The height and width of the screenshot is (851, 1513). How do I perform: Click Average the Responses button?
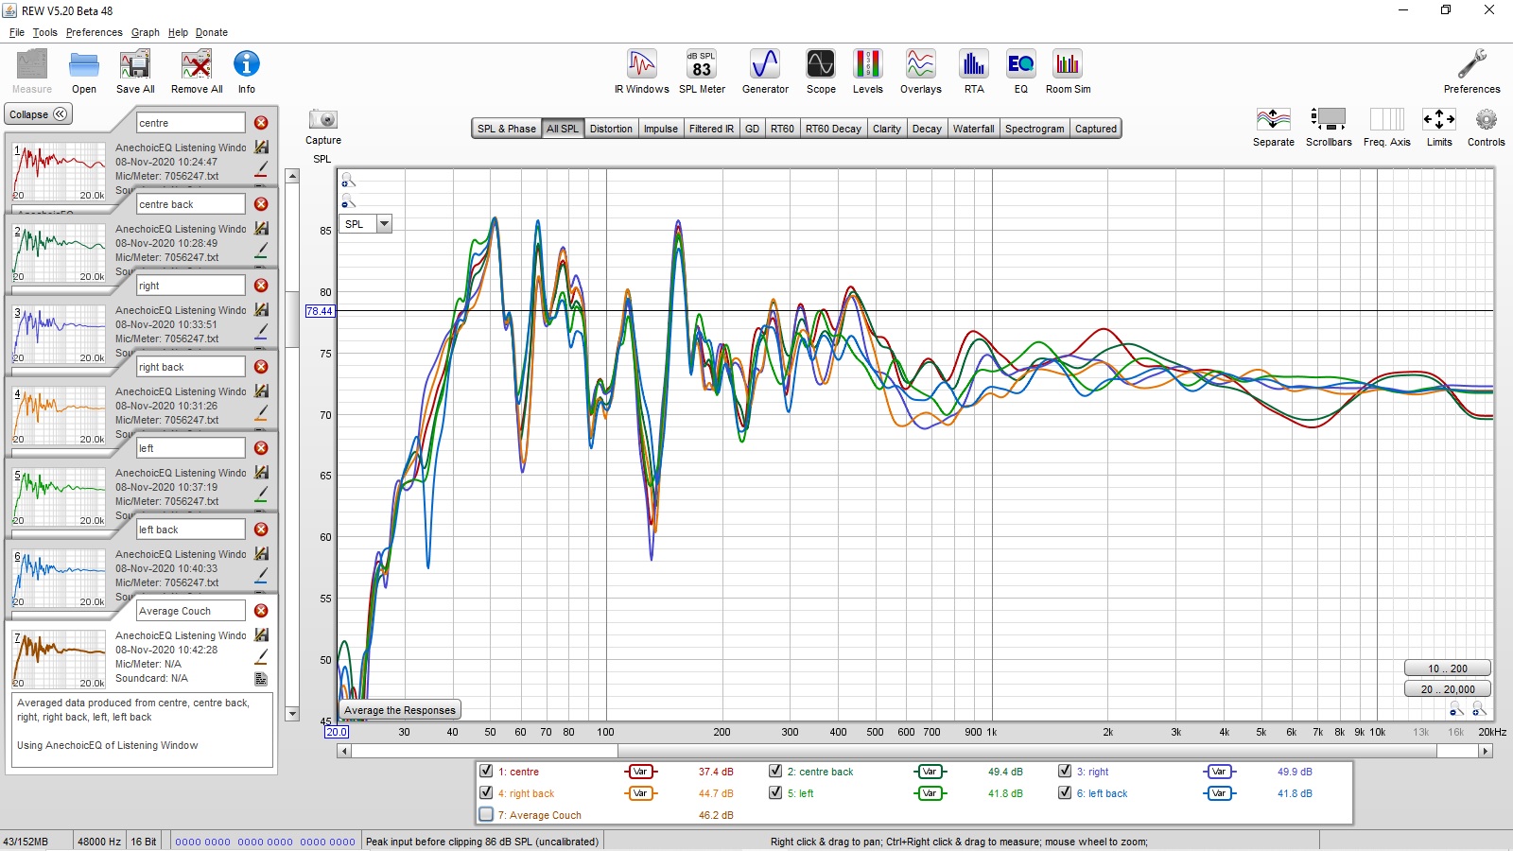pos(400,710)
